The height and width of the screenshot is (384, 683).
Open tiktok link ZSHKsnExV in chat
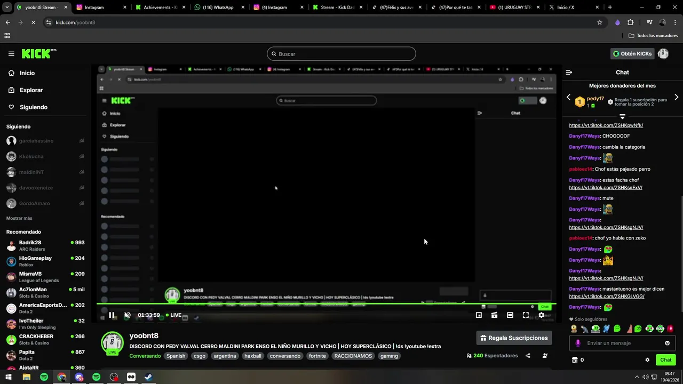point(605,188)
